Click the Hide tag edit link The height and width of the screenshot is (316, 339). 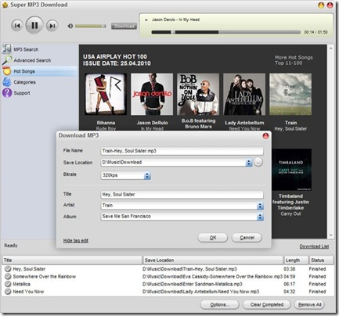[76, 240]
